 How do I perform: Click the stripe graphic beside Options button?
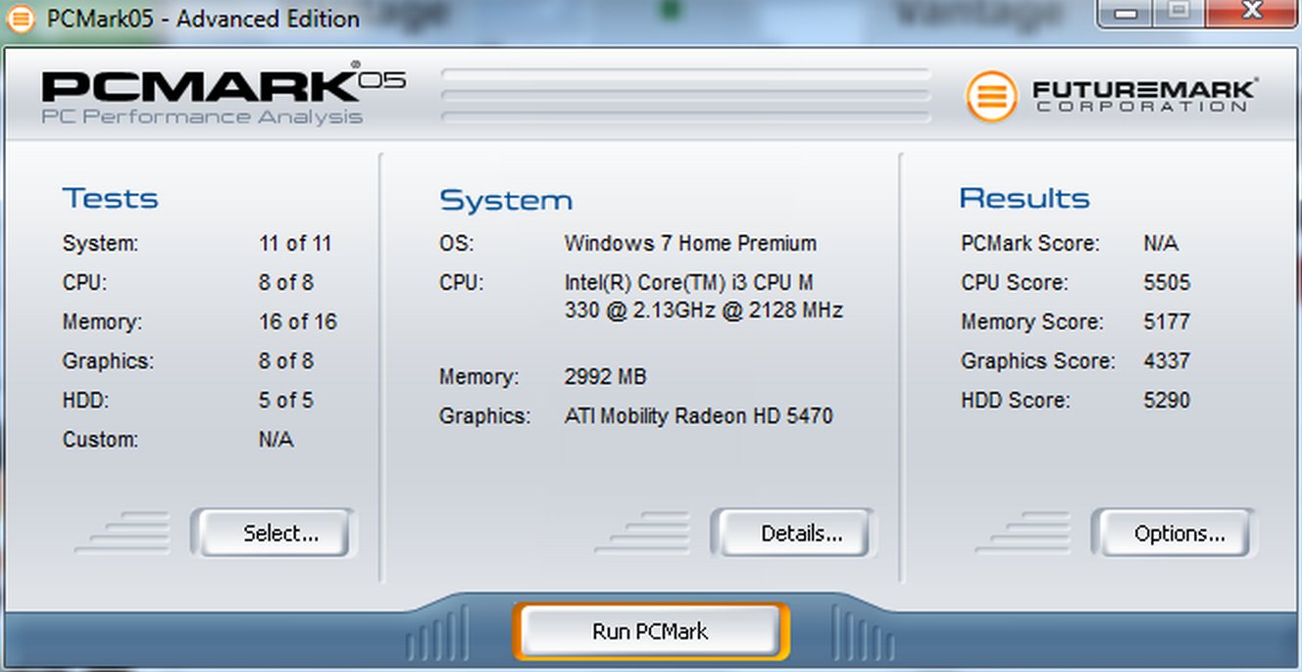pos(1025,532)
